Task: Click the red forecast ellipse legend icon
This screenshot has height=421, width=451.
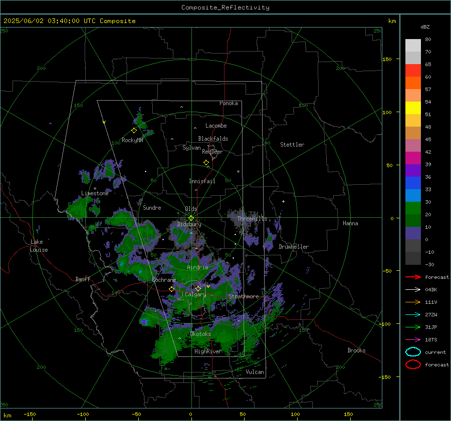Action: 413,364
